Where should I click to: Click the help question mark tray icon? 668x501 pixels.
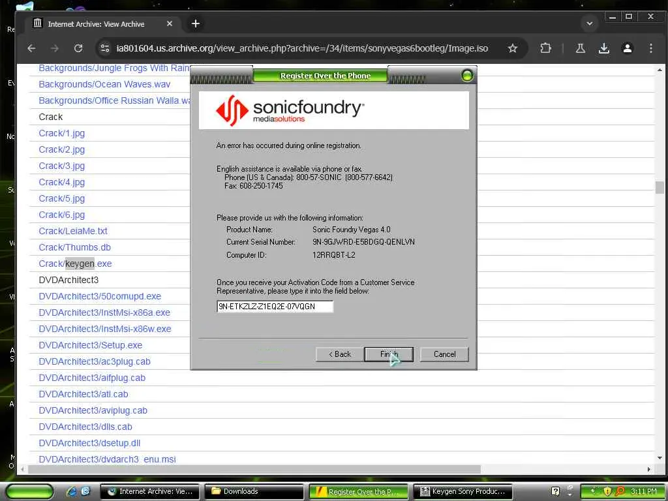555,492
